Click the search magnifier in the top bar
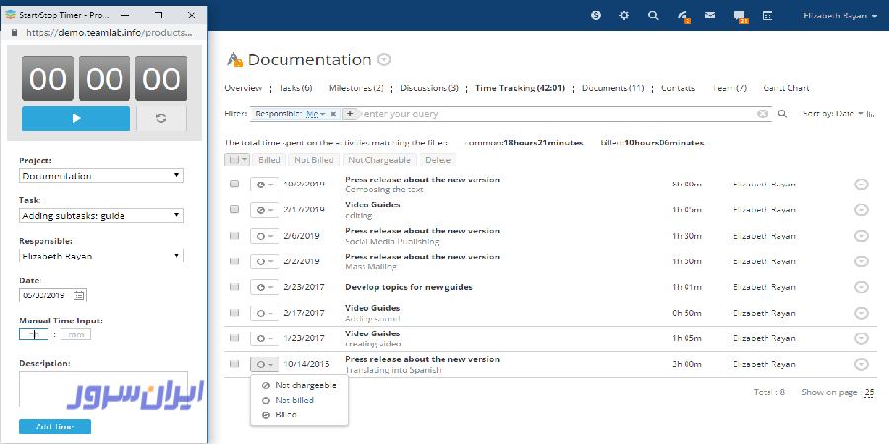 (x=652, y=15)
